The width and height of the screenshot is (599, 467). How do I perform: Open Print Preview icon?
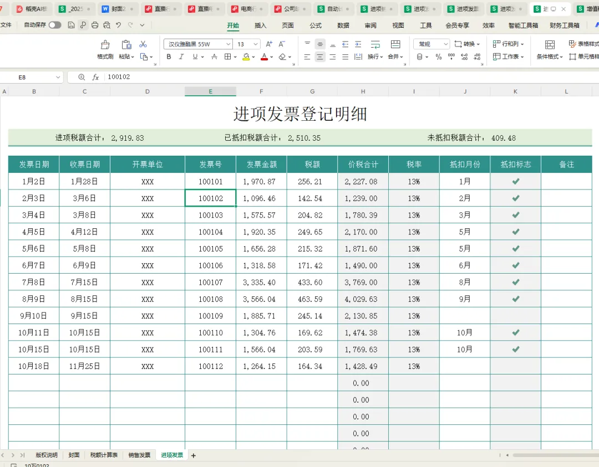[x=106, y=25]
